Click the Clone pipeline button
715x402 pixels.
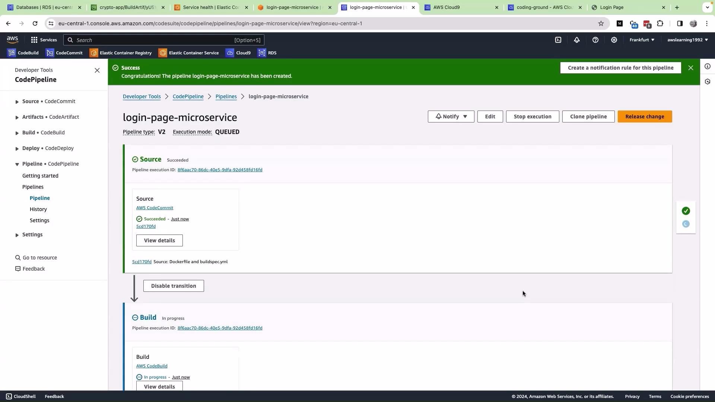click(x=588, y=117)
